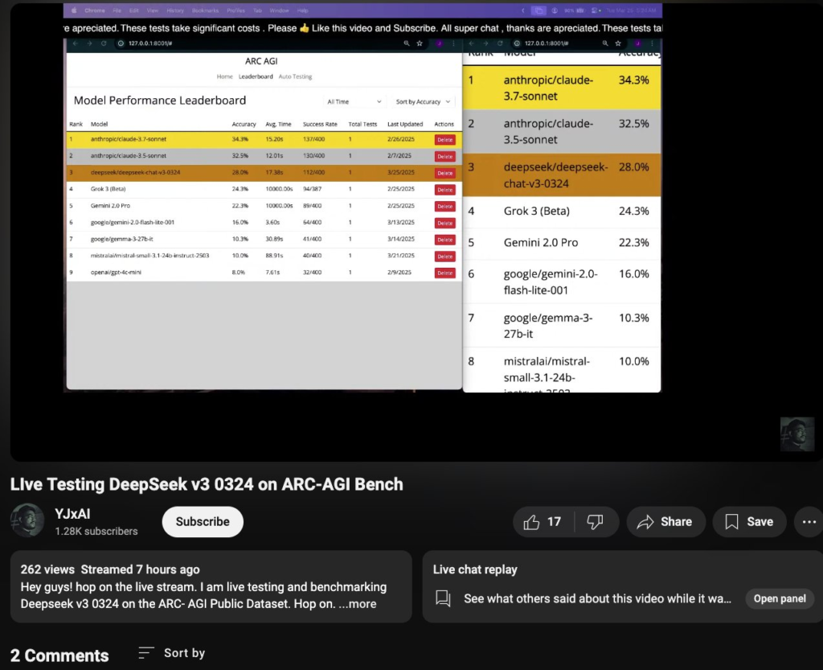
Task: Dislike the video with the thumbs-down
Action: point(596,522)
